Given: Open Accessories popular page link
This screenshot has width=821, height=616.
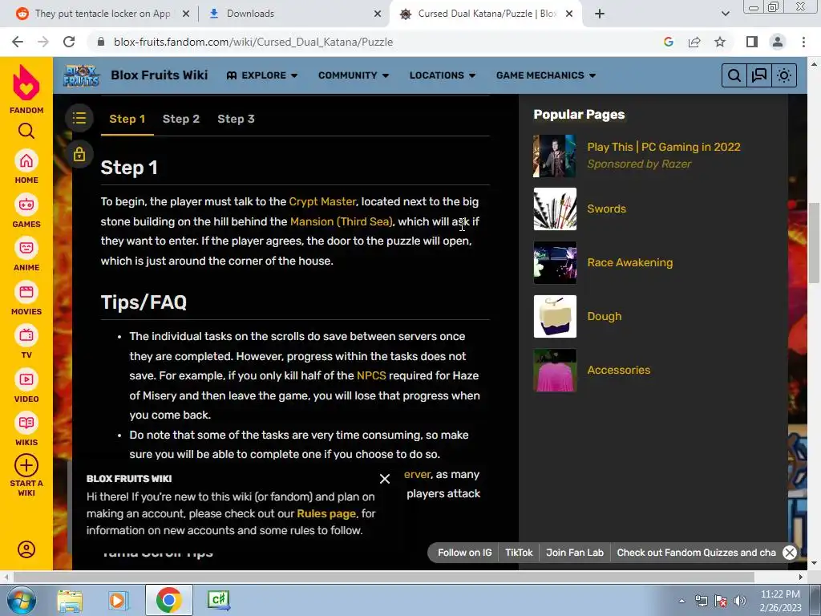Looking at the screenshot, I should (x=618, y=370).
